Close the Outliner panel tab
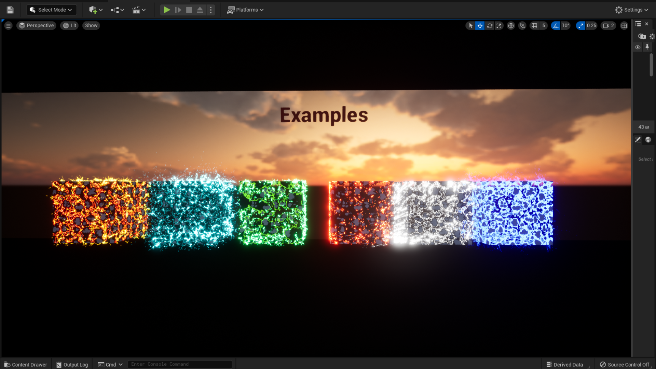The image size is (656, 369). [x=647, y=24]
